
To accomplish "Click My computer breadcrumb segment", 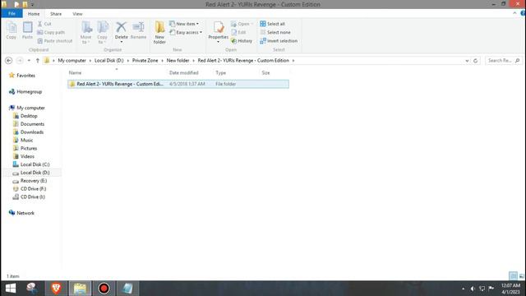I will [x=72, y=60].
